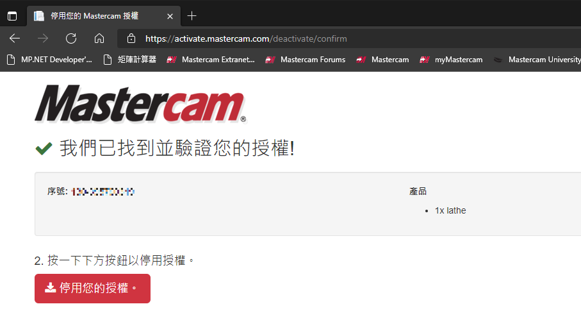The height and width of the screenshot is (320, 581).
Task: Click the Mastercam University bookmark favicon
Action: click(x=498, y=60)
